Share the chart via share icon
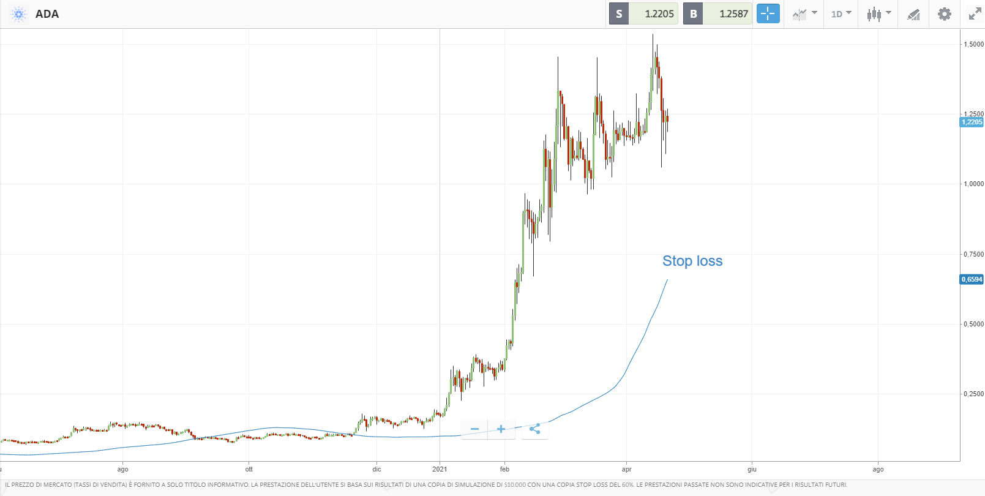The height and width of the screenshot is (496, 985). (x=534, y=429)
